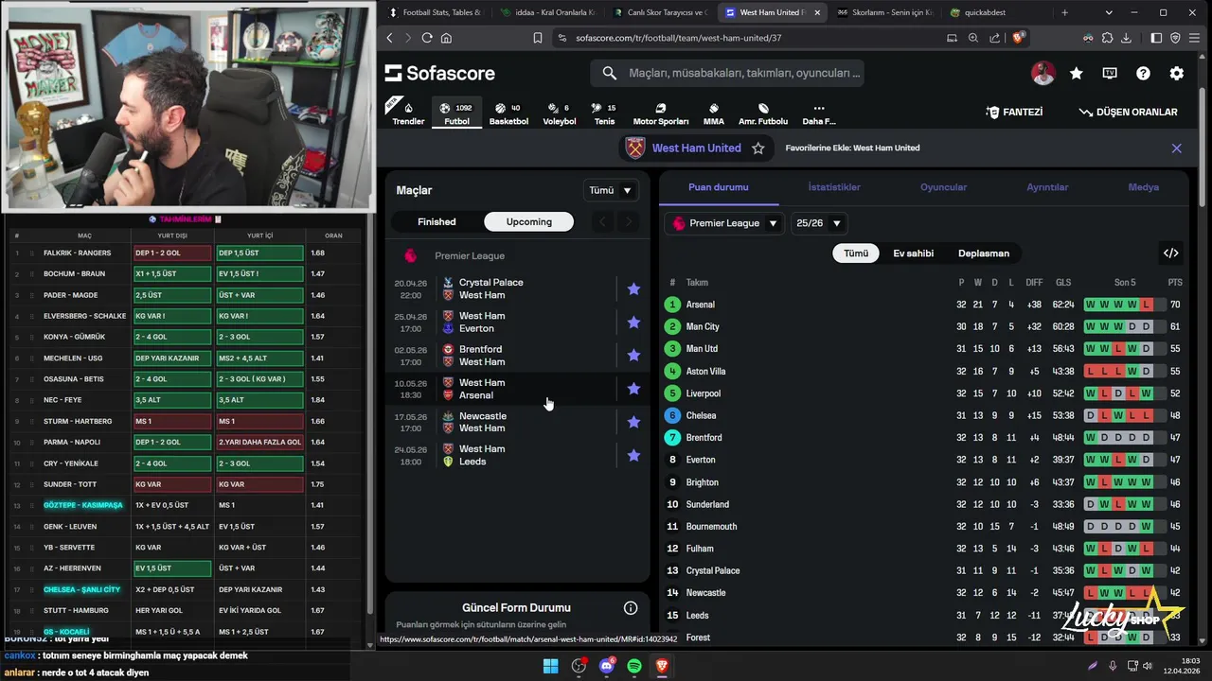Screen dimensions: 1212x681
Task: Open the Premier League fixtures header link
Action: 470,255
